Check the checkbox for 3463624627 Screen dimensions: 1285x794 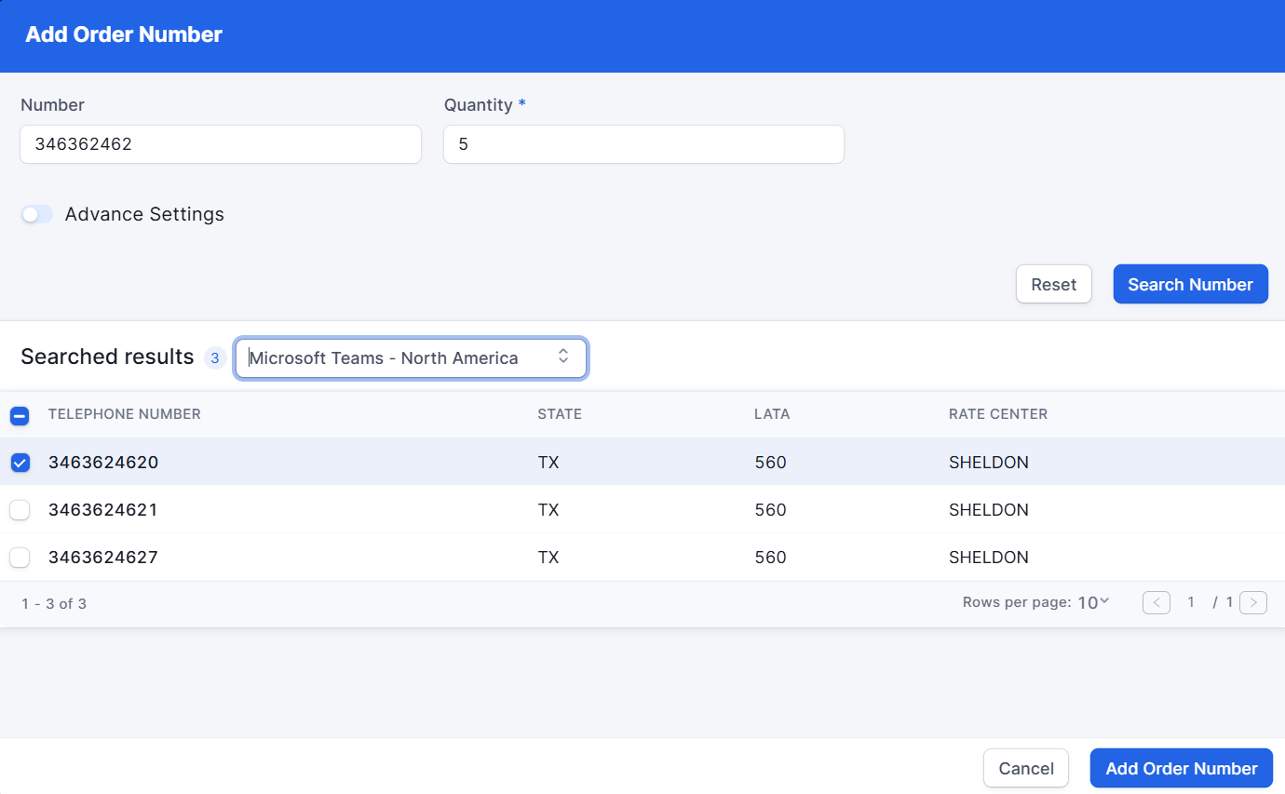(x=20, y=558)
